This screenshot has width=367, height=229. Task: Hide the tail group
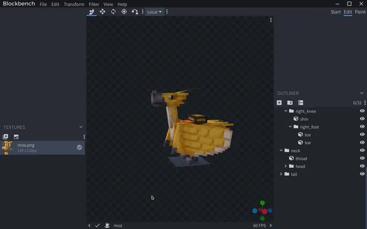[362, 174]
